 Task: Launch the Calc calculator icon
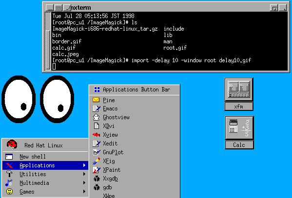pyautogui.click(x=239, y=128)
